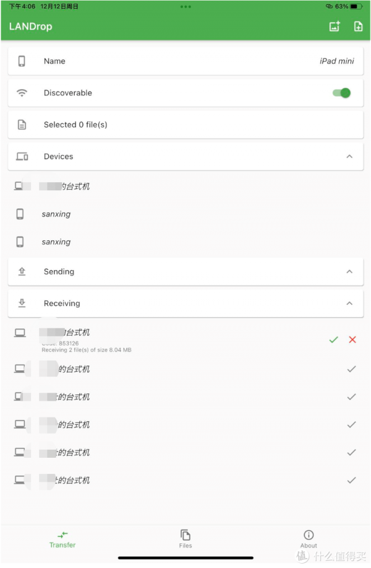Click the upload arrow icon on Sending row

(22, 271)
